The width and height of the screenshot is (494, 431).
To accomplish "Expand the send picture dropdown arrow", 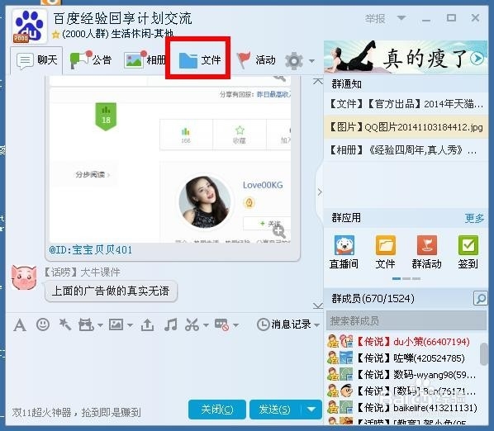I will 131,325.
